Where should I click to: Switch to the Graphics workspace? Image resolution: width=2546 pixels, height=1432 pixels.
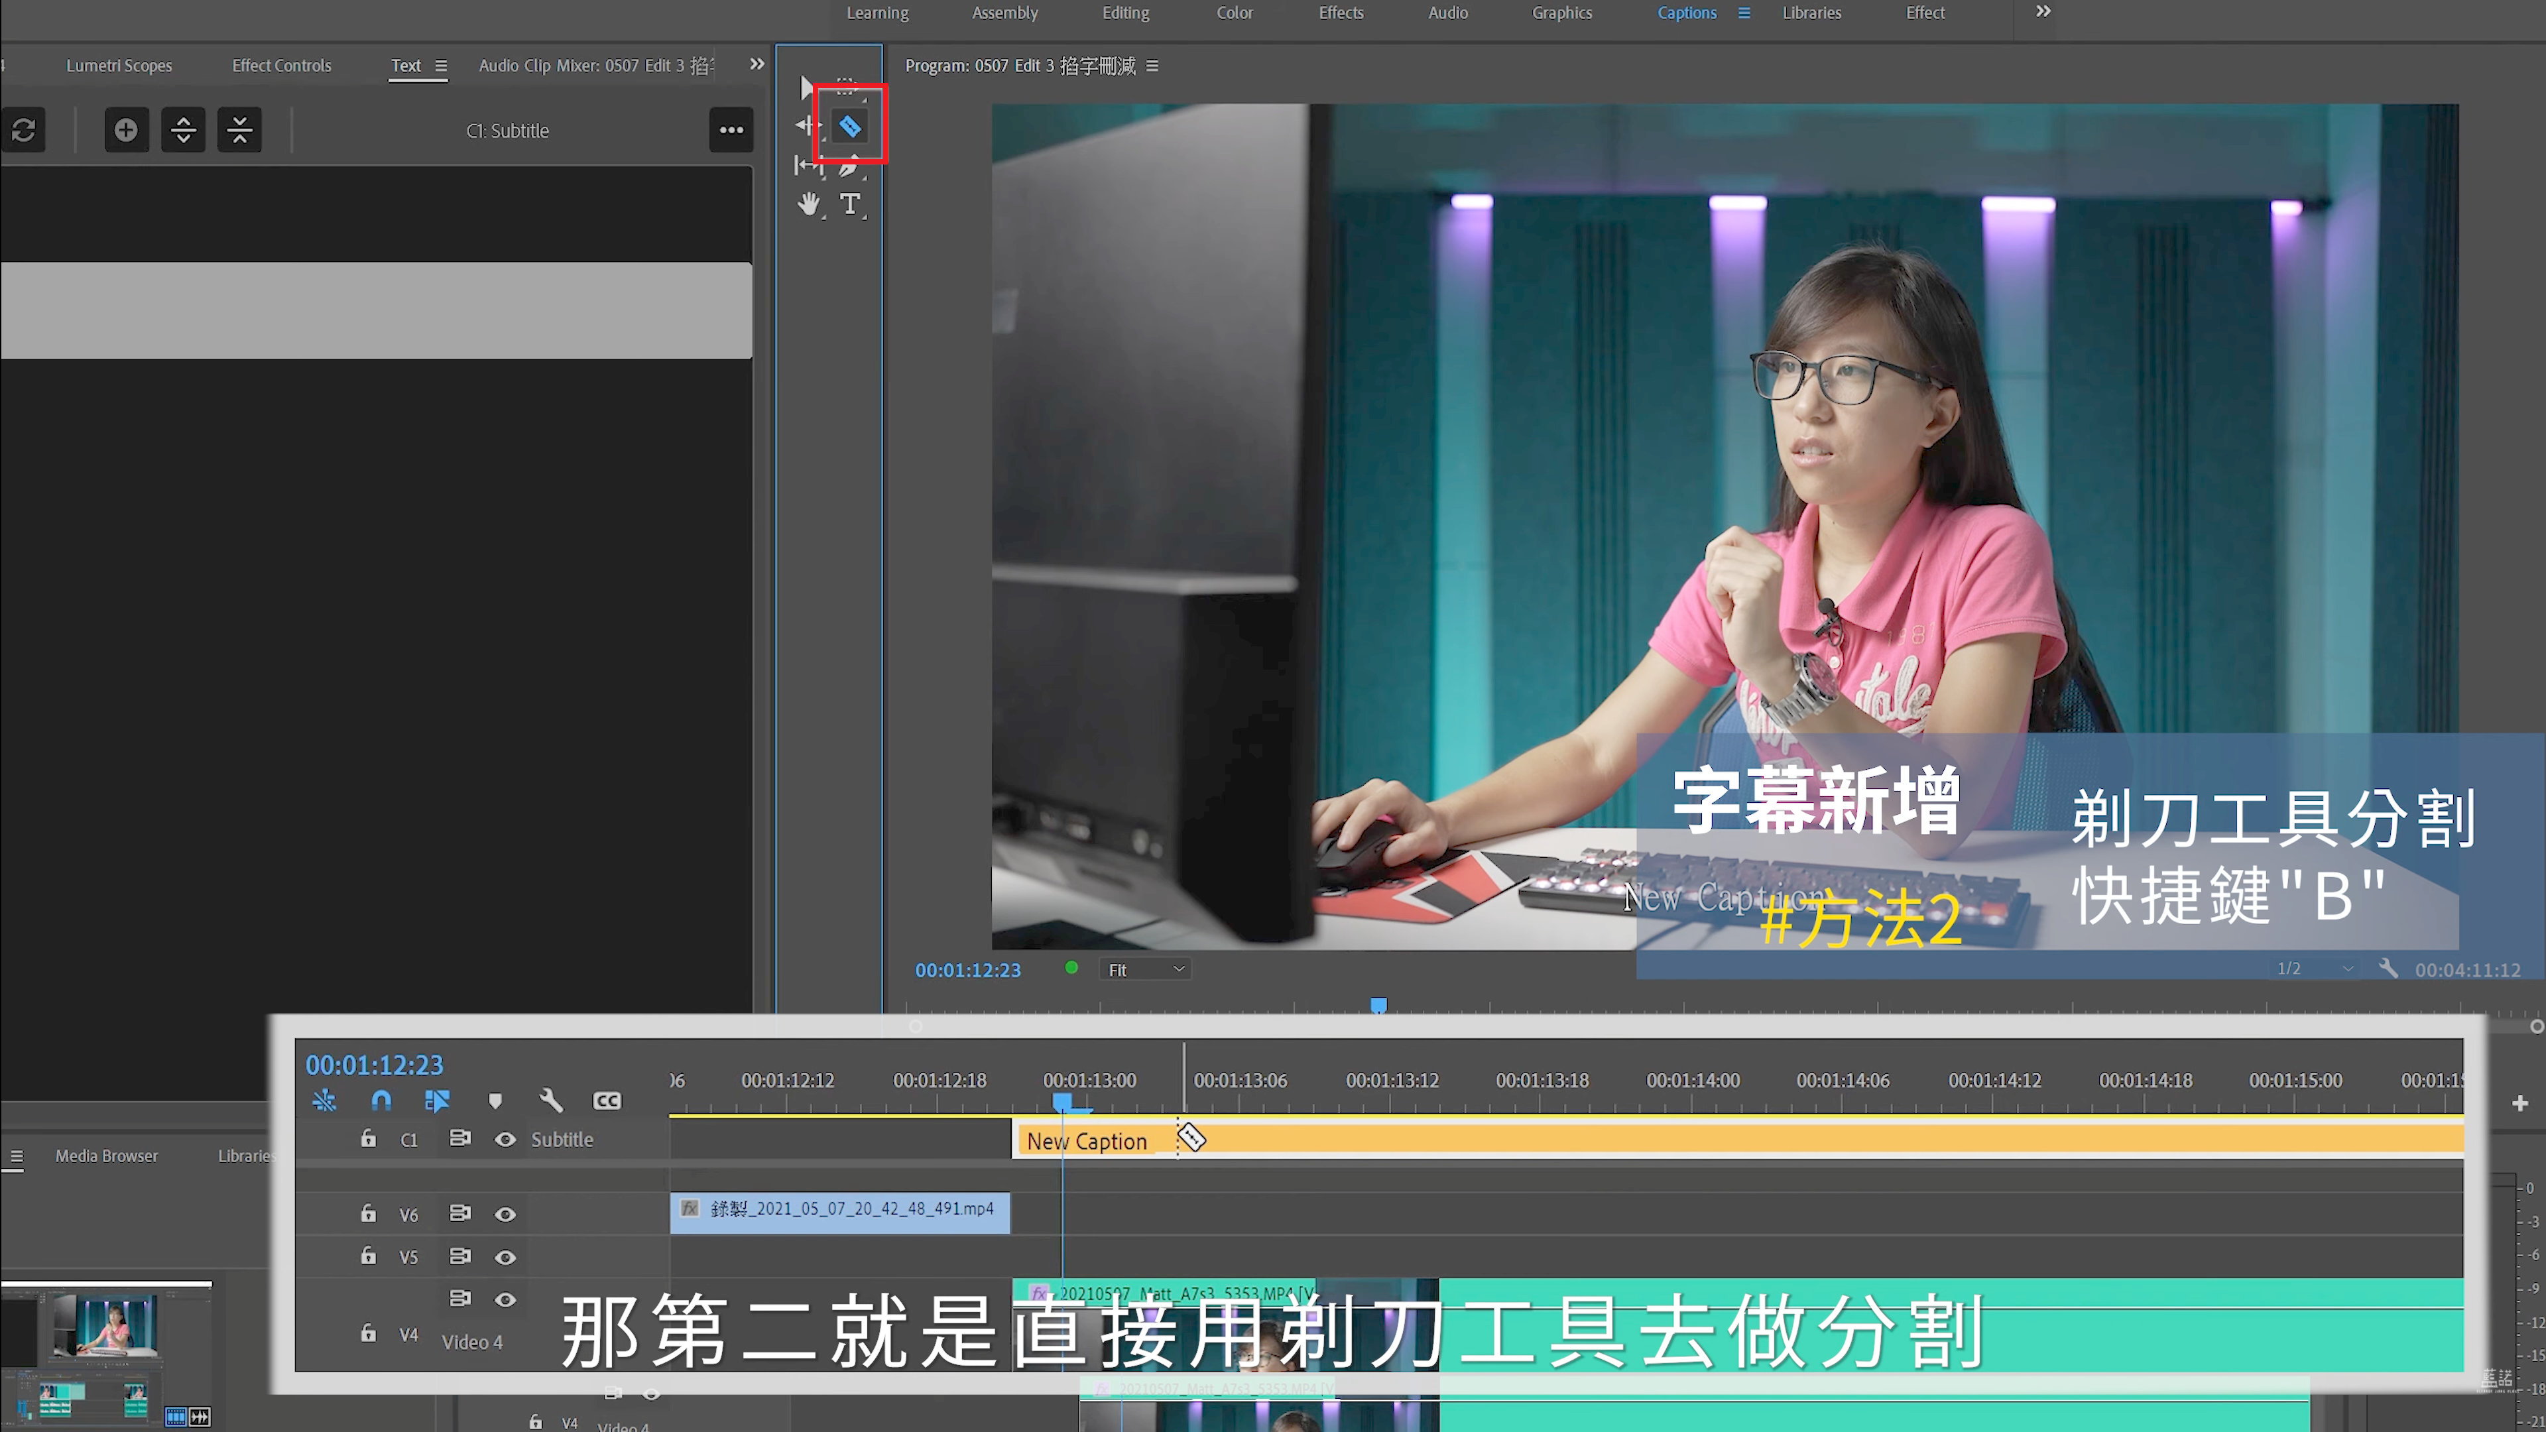pos(1561,13)
